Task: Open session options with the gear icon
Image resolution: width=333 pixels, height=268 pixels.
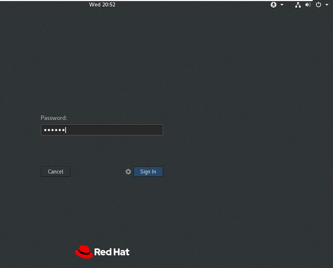Action: tap(128, 171)
